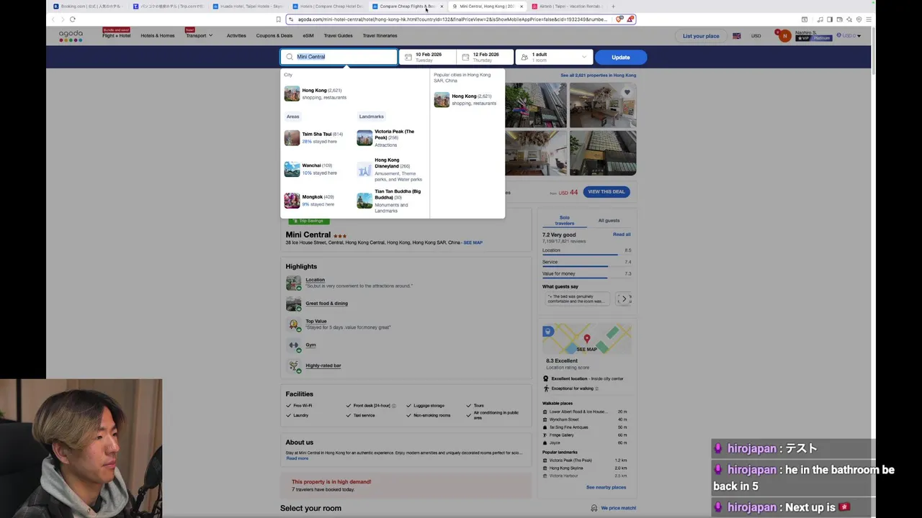Click the Top Value highlight icon
The height and width of the screenshot is (518, 922).
tap(293, 324)
